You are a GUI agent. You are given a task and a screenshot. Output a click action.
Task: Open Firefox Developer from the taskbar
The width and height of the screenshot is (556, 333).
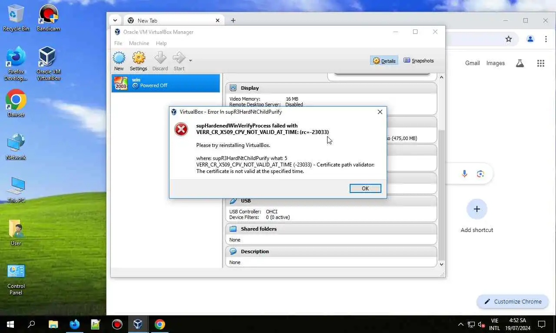point(74,324)
